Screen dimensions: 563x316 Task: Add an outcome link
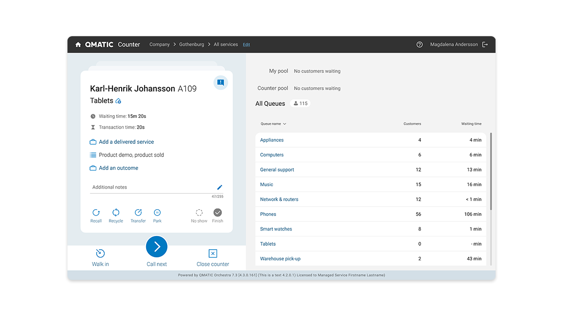[118, 168]
